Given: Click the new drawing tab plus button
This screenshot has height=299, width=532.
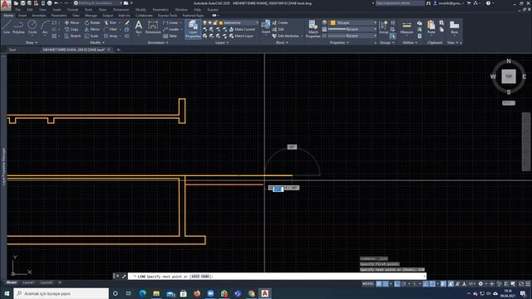Looking at the screenshot, I should (x=118, y=50).
